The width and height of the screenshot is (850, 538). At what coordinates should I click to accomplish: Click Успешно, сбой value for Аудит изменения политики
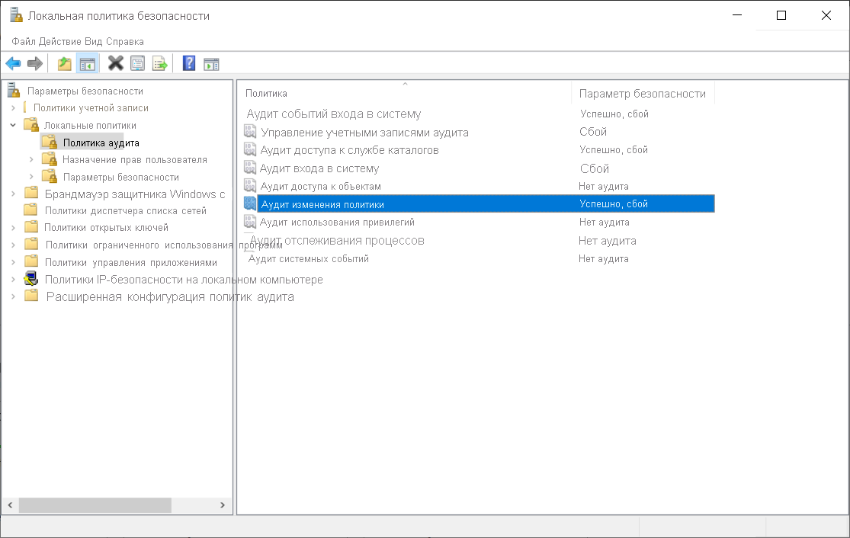pyautogui.click(x=614, y=203)
